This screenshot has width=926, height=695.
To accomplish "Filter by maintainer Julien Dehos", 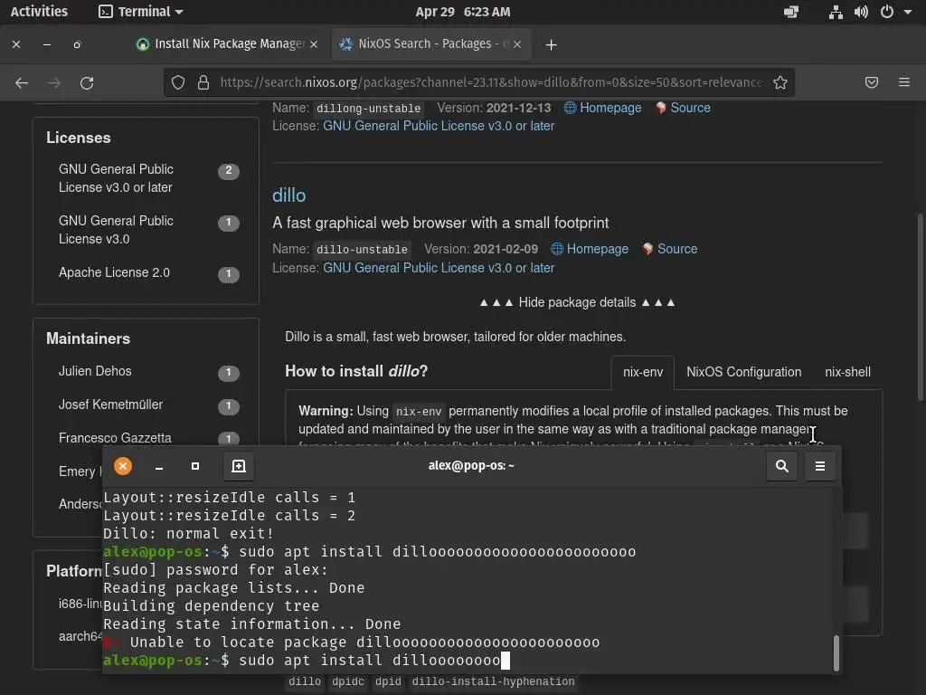I will click(147, 372).
